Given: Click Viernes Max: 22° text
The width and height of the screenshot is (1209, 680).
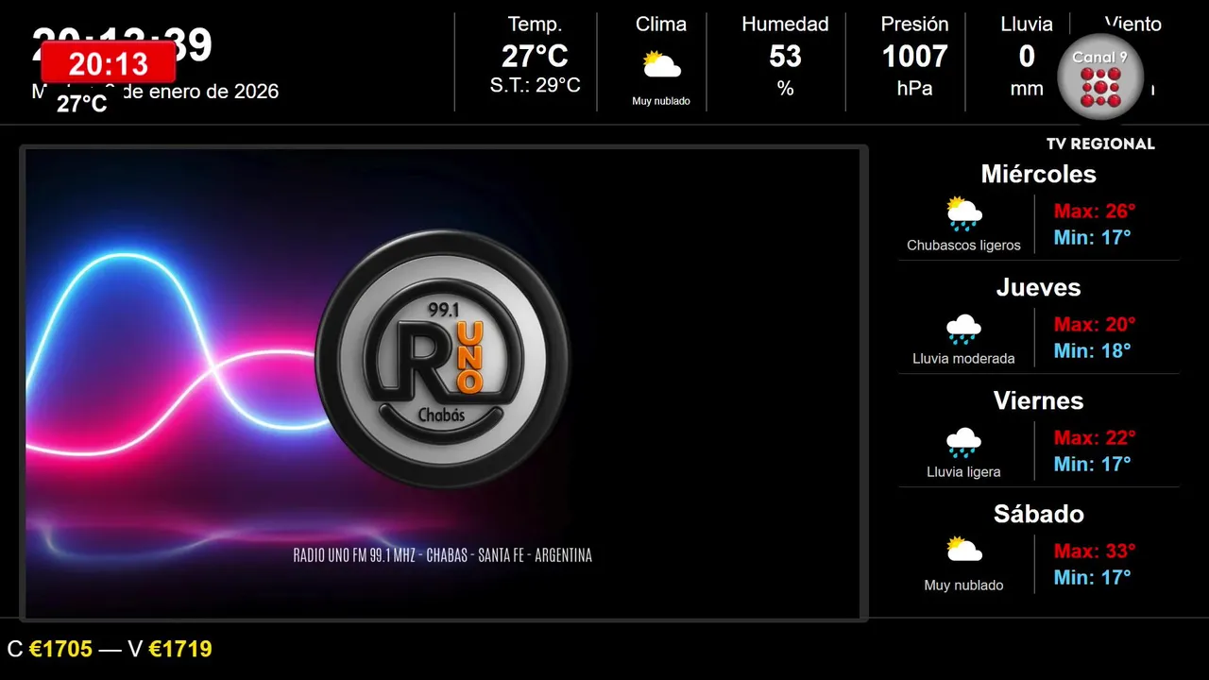Looking at the screenshot, I should (x=1094, y=437).
